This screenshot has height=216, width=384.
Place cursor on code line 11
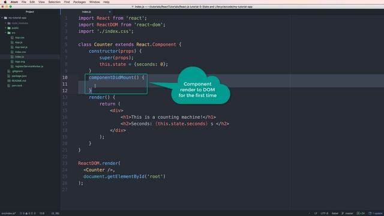(231, 84)
